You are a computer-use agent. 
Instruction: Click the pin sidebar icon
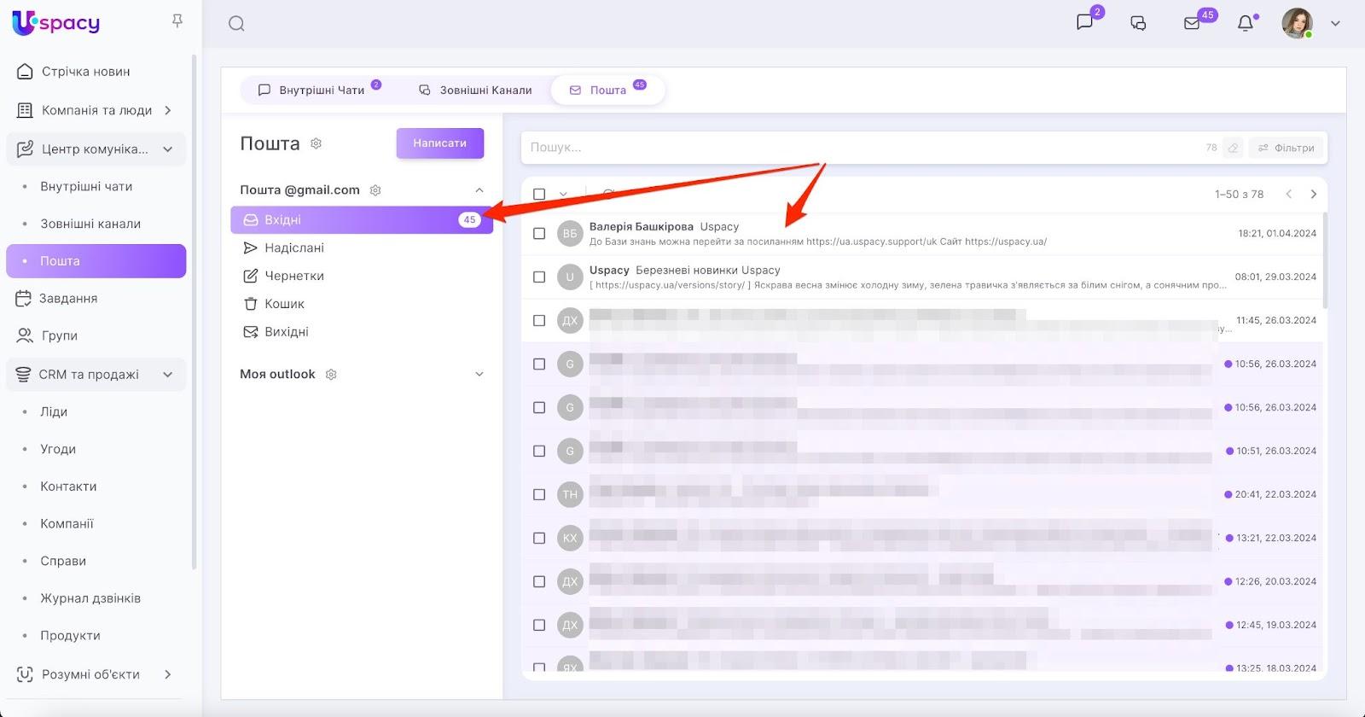coord(177,20)
